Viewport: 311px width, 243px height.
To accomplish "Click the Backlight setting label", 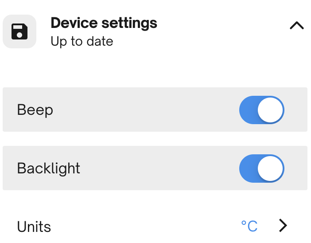I will click(x=49, y=169).
